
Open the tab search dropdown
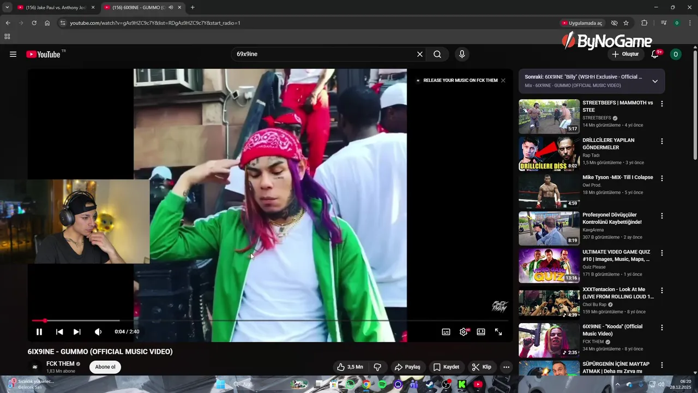pos(7,8)
